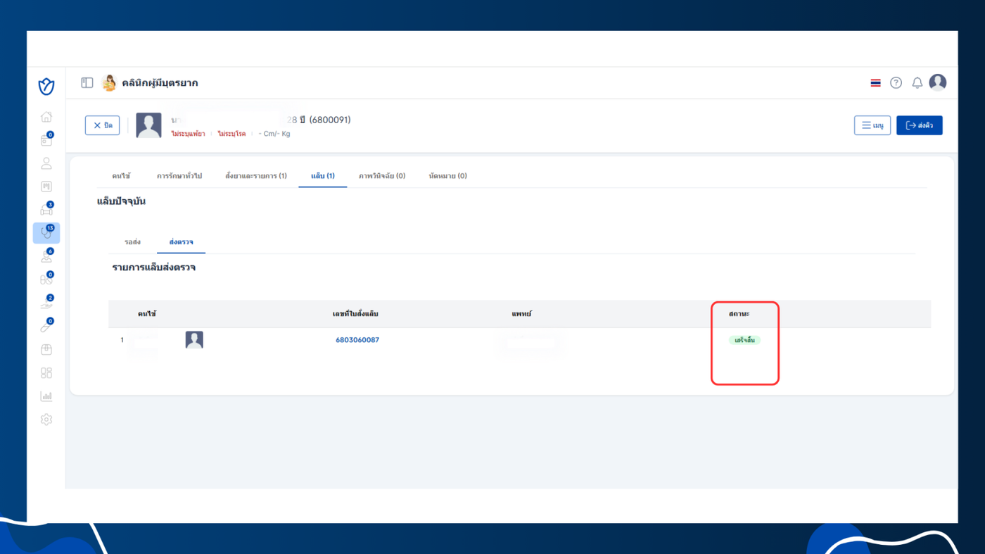Click the clinic avatar next to คลินิกผู้มีบุตรยาก
Screen dimensions: 985x554
[x=109, y=83]
